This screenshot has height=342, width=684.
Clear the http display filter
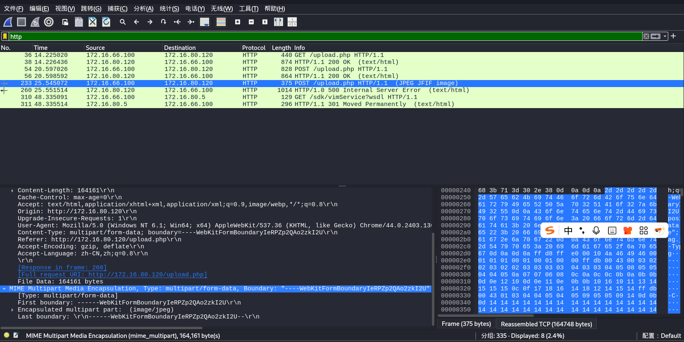(646, 36)
